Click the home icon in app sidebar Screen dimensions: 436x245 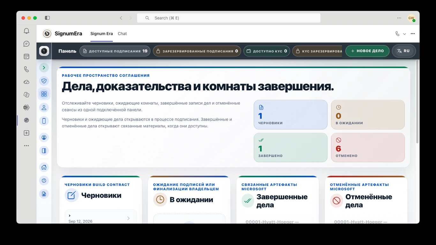[44, 167]
